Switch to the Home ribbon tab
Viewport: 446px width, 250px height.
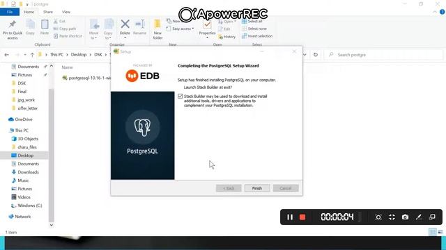pos(29,12)
